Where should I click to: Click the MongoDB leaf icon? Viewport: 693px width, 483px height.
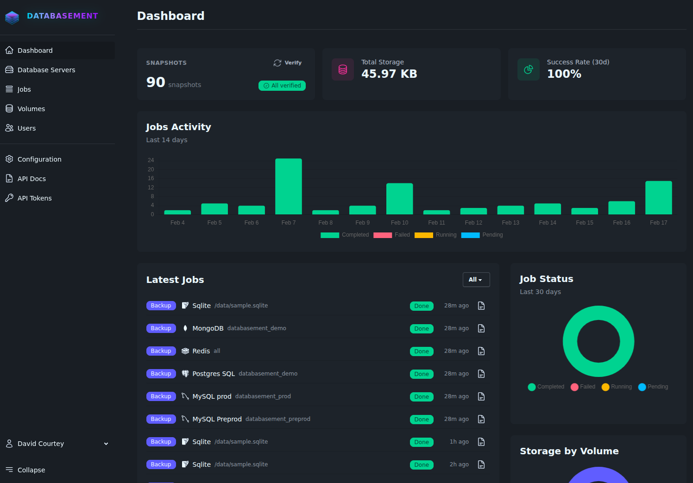pyautogui.click(x=185, y=328)
